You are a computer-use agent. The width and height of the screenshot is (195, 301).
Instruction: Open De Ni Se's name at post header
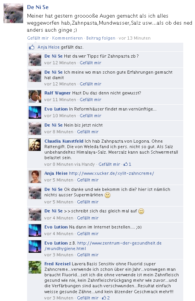(x=38, y=7)
